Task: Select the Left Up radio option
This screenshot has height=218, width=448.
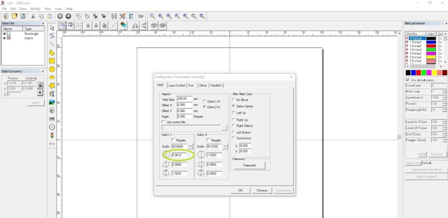Action: (234, 113)
